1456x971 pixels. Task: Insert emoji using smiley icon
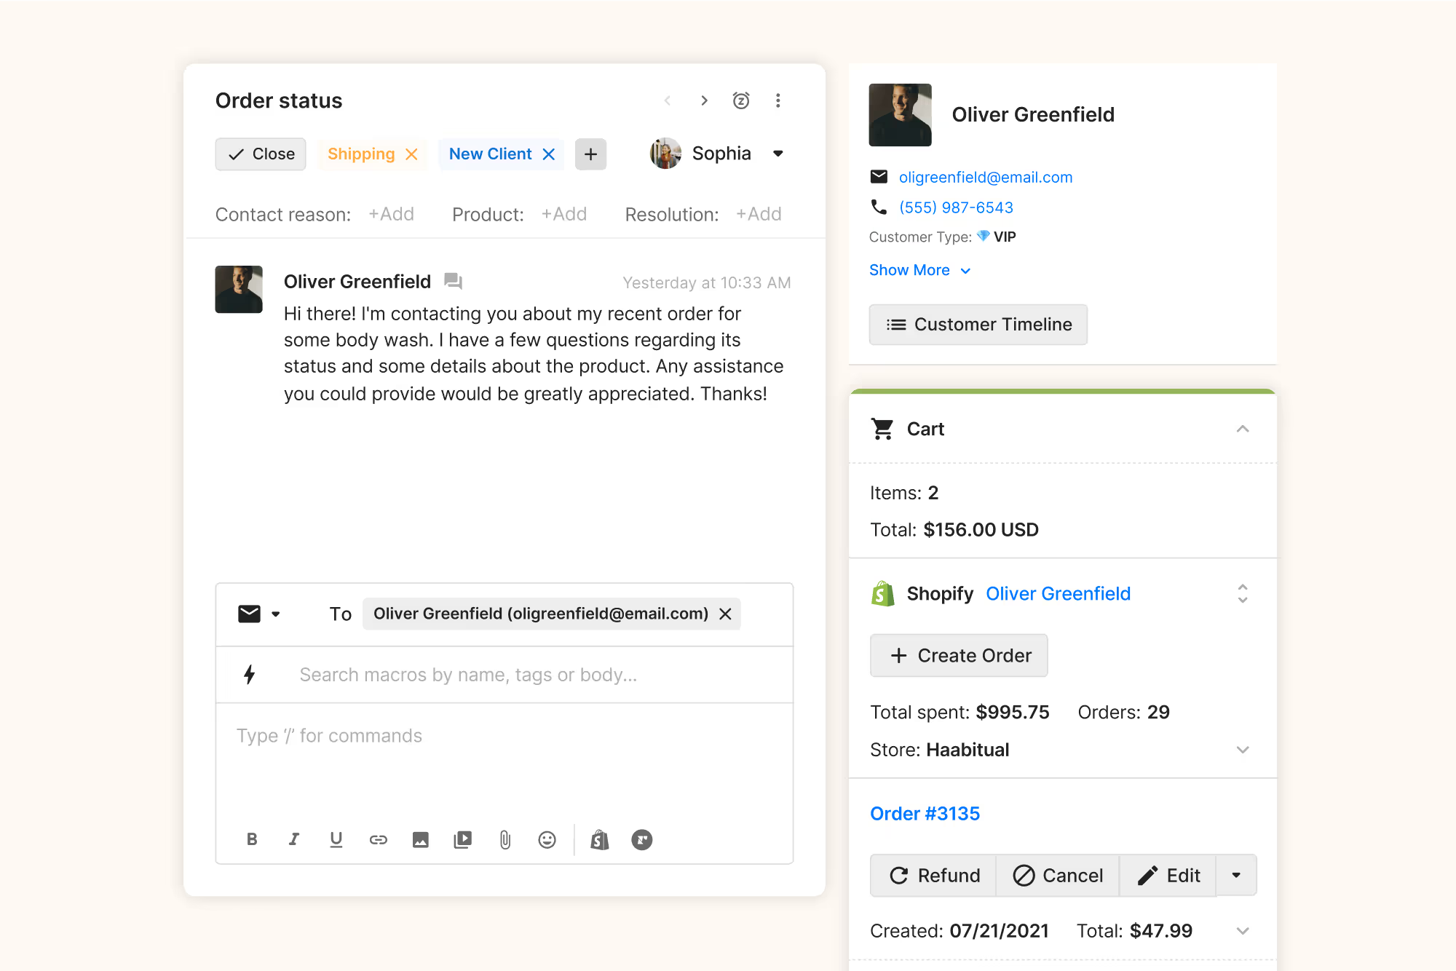tap(547, 840)
